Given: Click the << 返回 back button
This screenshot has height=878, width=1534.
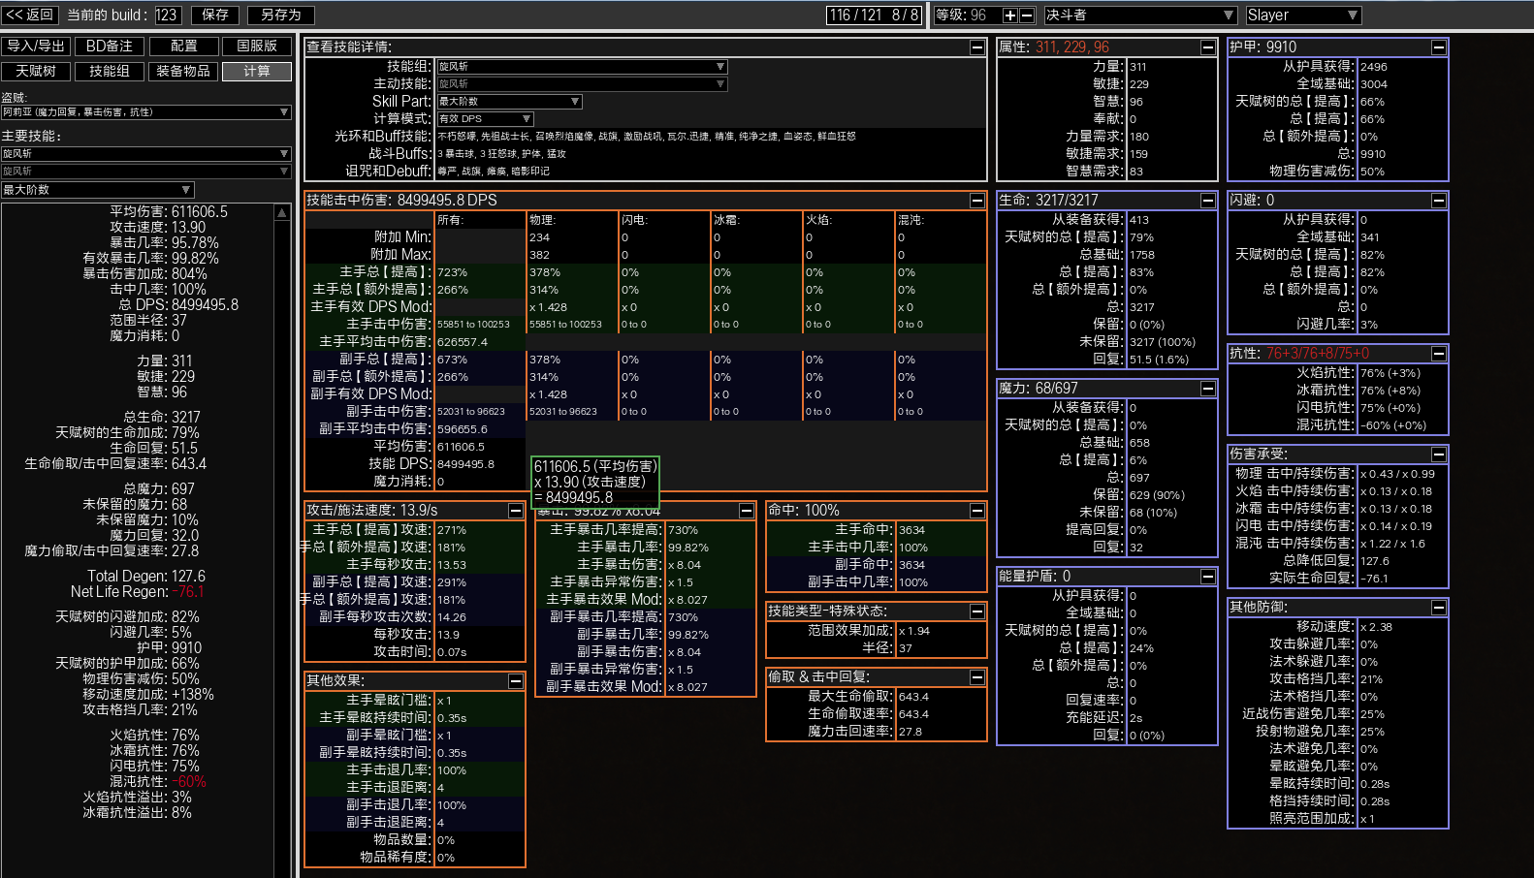Looking at the screenshot, I should click(x=30, y=16).
